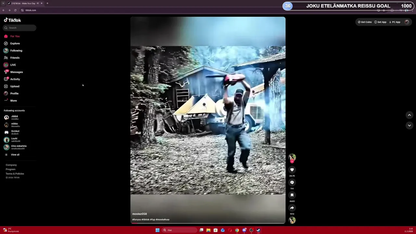
Task: Open Discord from the taskbar
Action: (x=244, y=230)
